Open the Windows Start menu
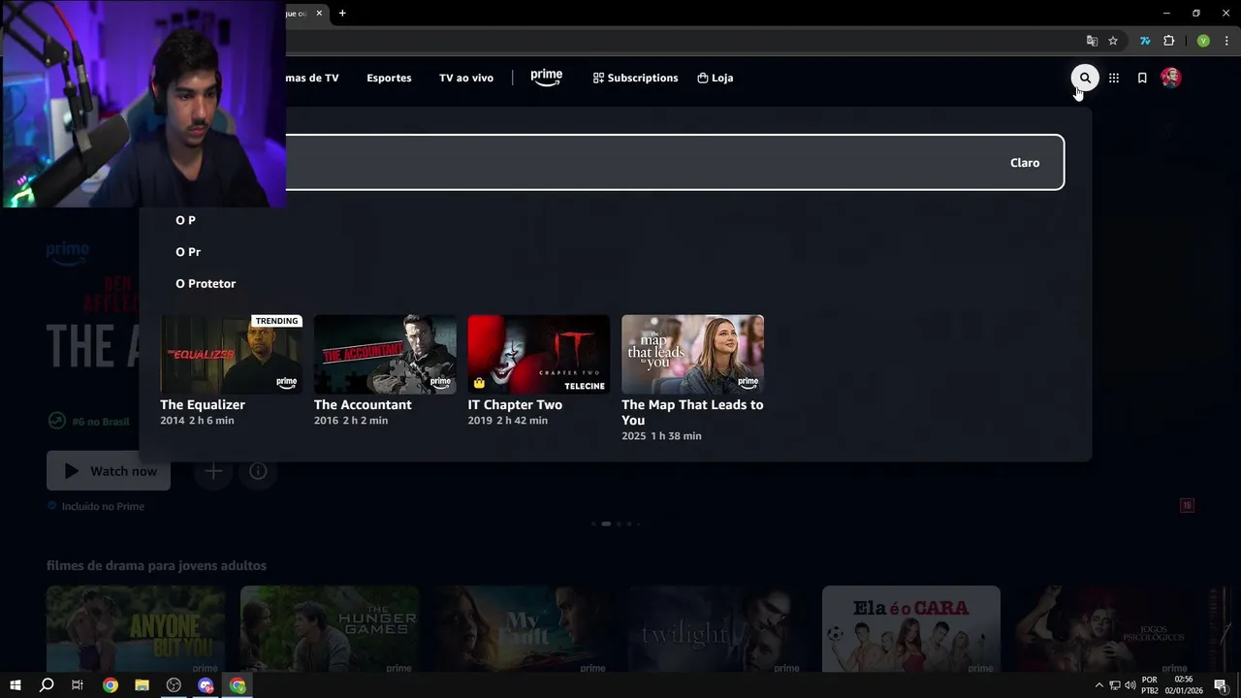Image resolution: width=1241 pixels, height=698 pixels. tap(16, 685)
